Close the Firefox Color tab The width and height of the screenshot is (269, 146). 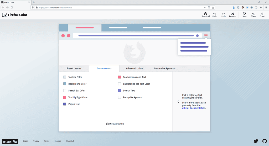29,2
